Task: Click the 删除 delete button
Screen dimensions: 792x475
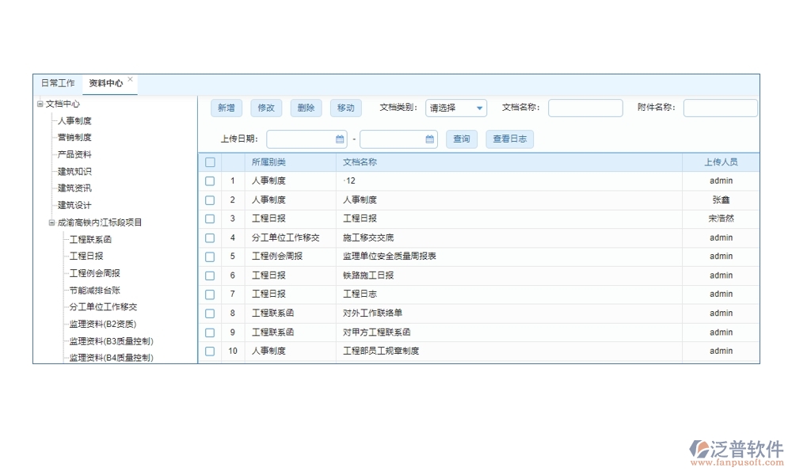Action: pyautogui.click(x=306, y=108)
